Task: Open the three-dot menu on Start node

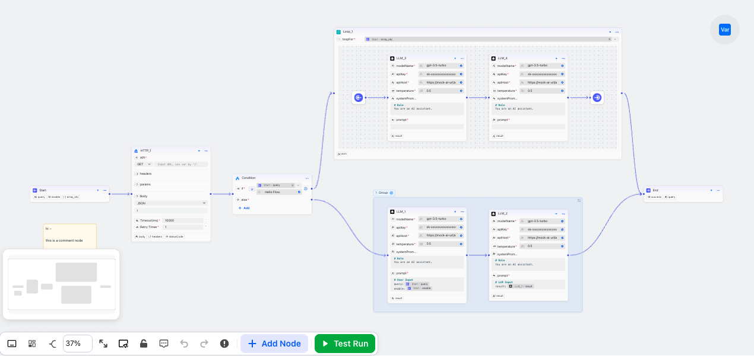Action: [105, 190]
